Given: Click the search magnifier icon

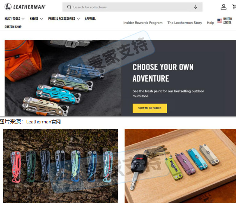Looking at the screenshot, I should click(69, 7).
